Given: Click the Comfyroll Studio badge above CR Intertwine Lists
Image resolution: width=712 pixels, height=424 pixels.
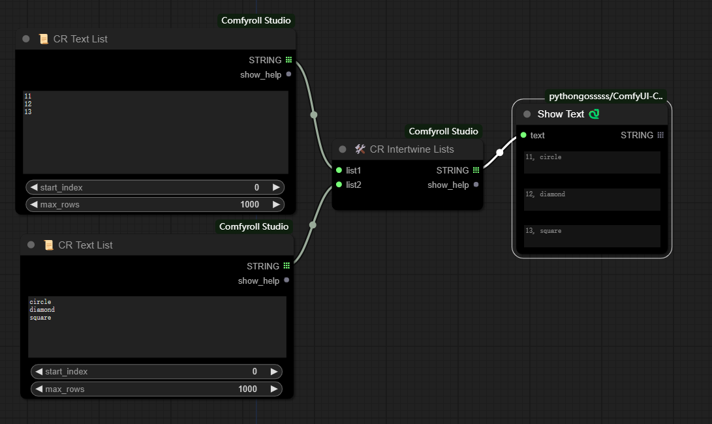Looking at the screenshot, I should 443,131.
